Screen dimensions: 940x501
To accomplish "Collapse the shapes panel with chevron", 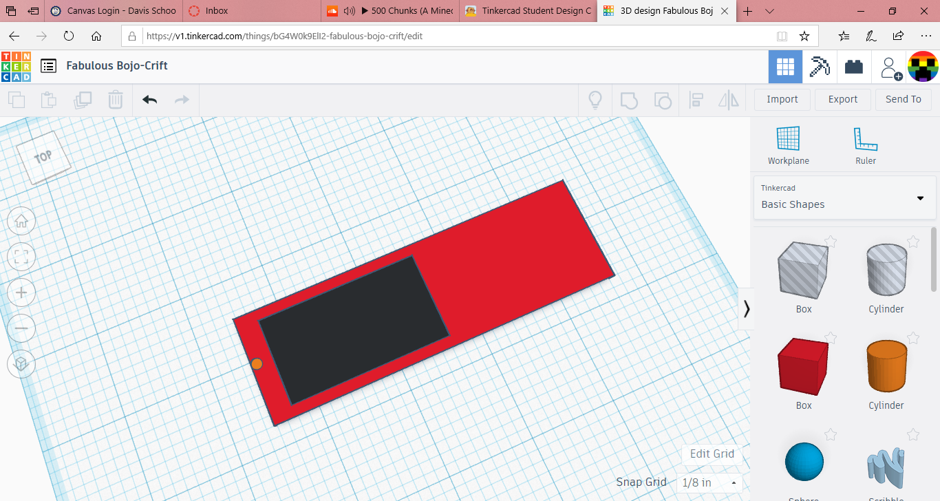I will [746, 308].
